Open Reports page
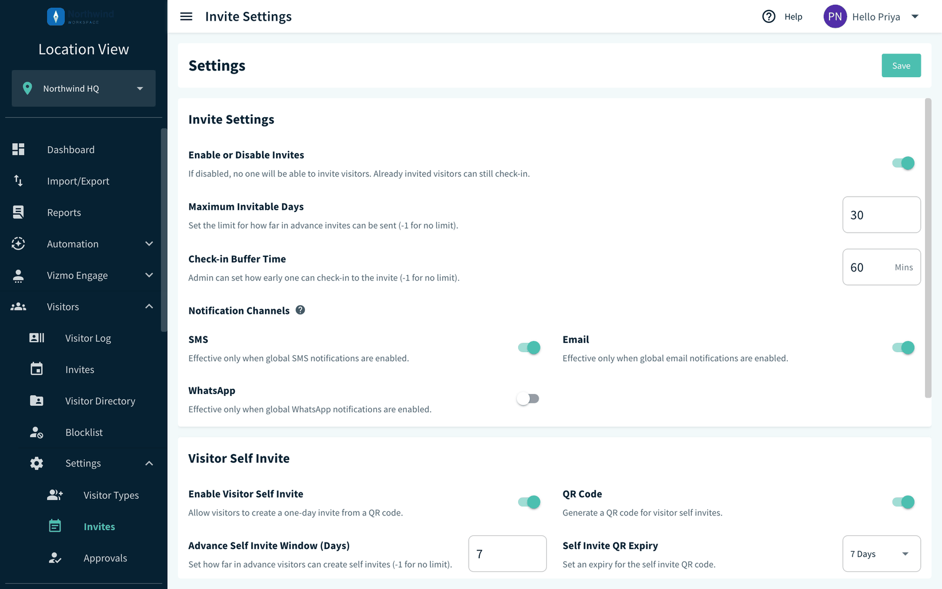942x589 pixels. point(64,213)
